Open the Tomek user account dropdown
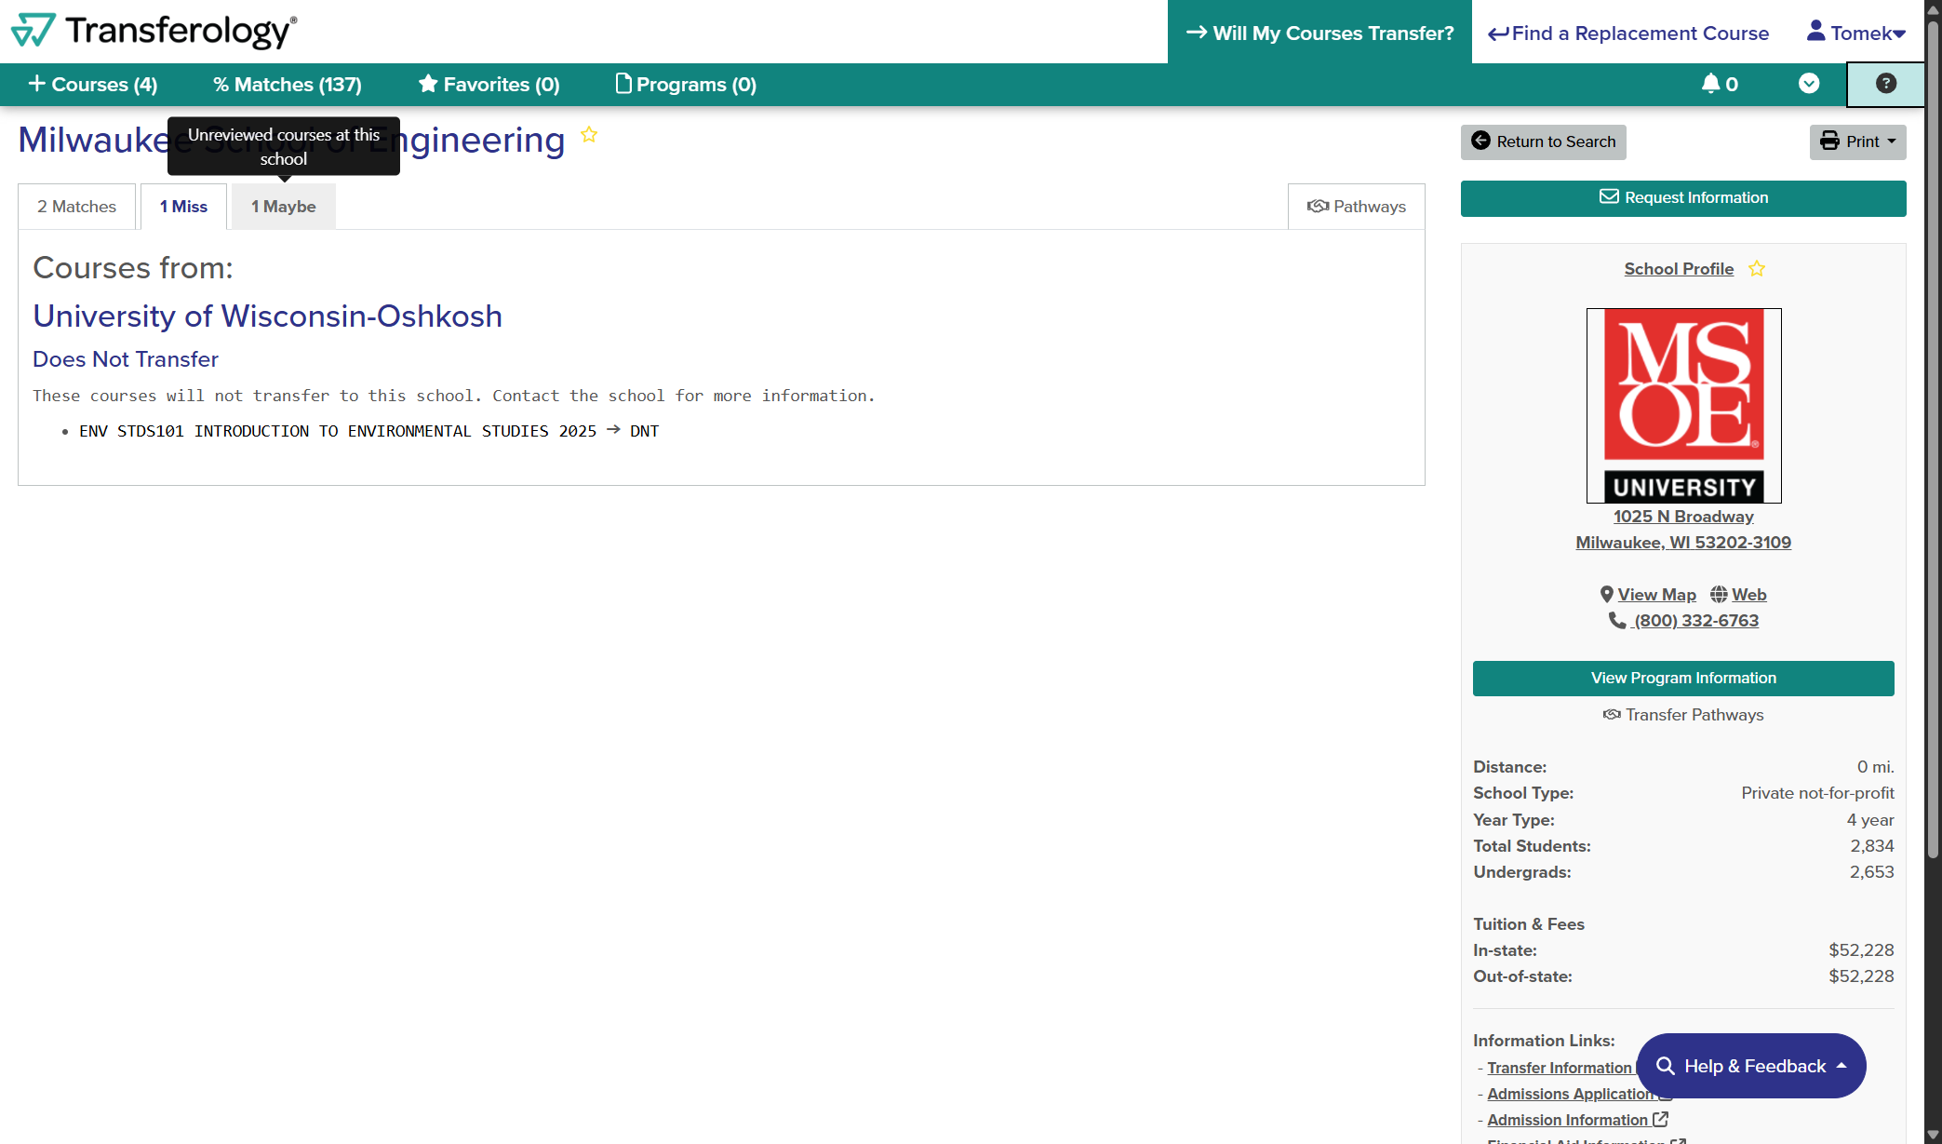 [x=1855, y=33]
